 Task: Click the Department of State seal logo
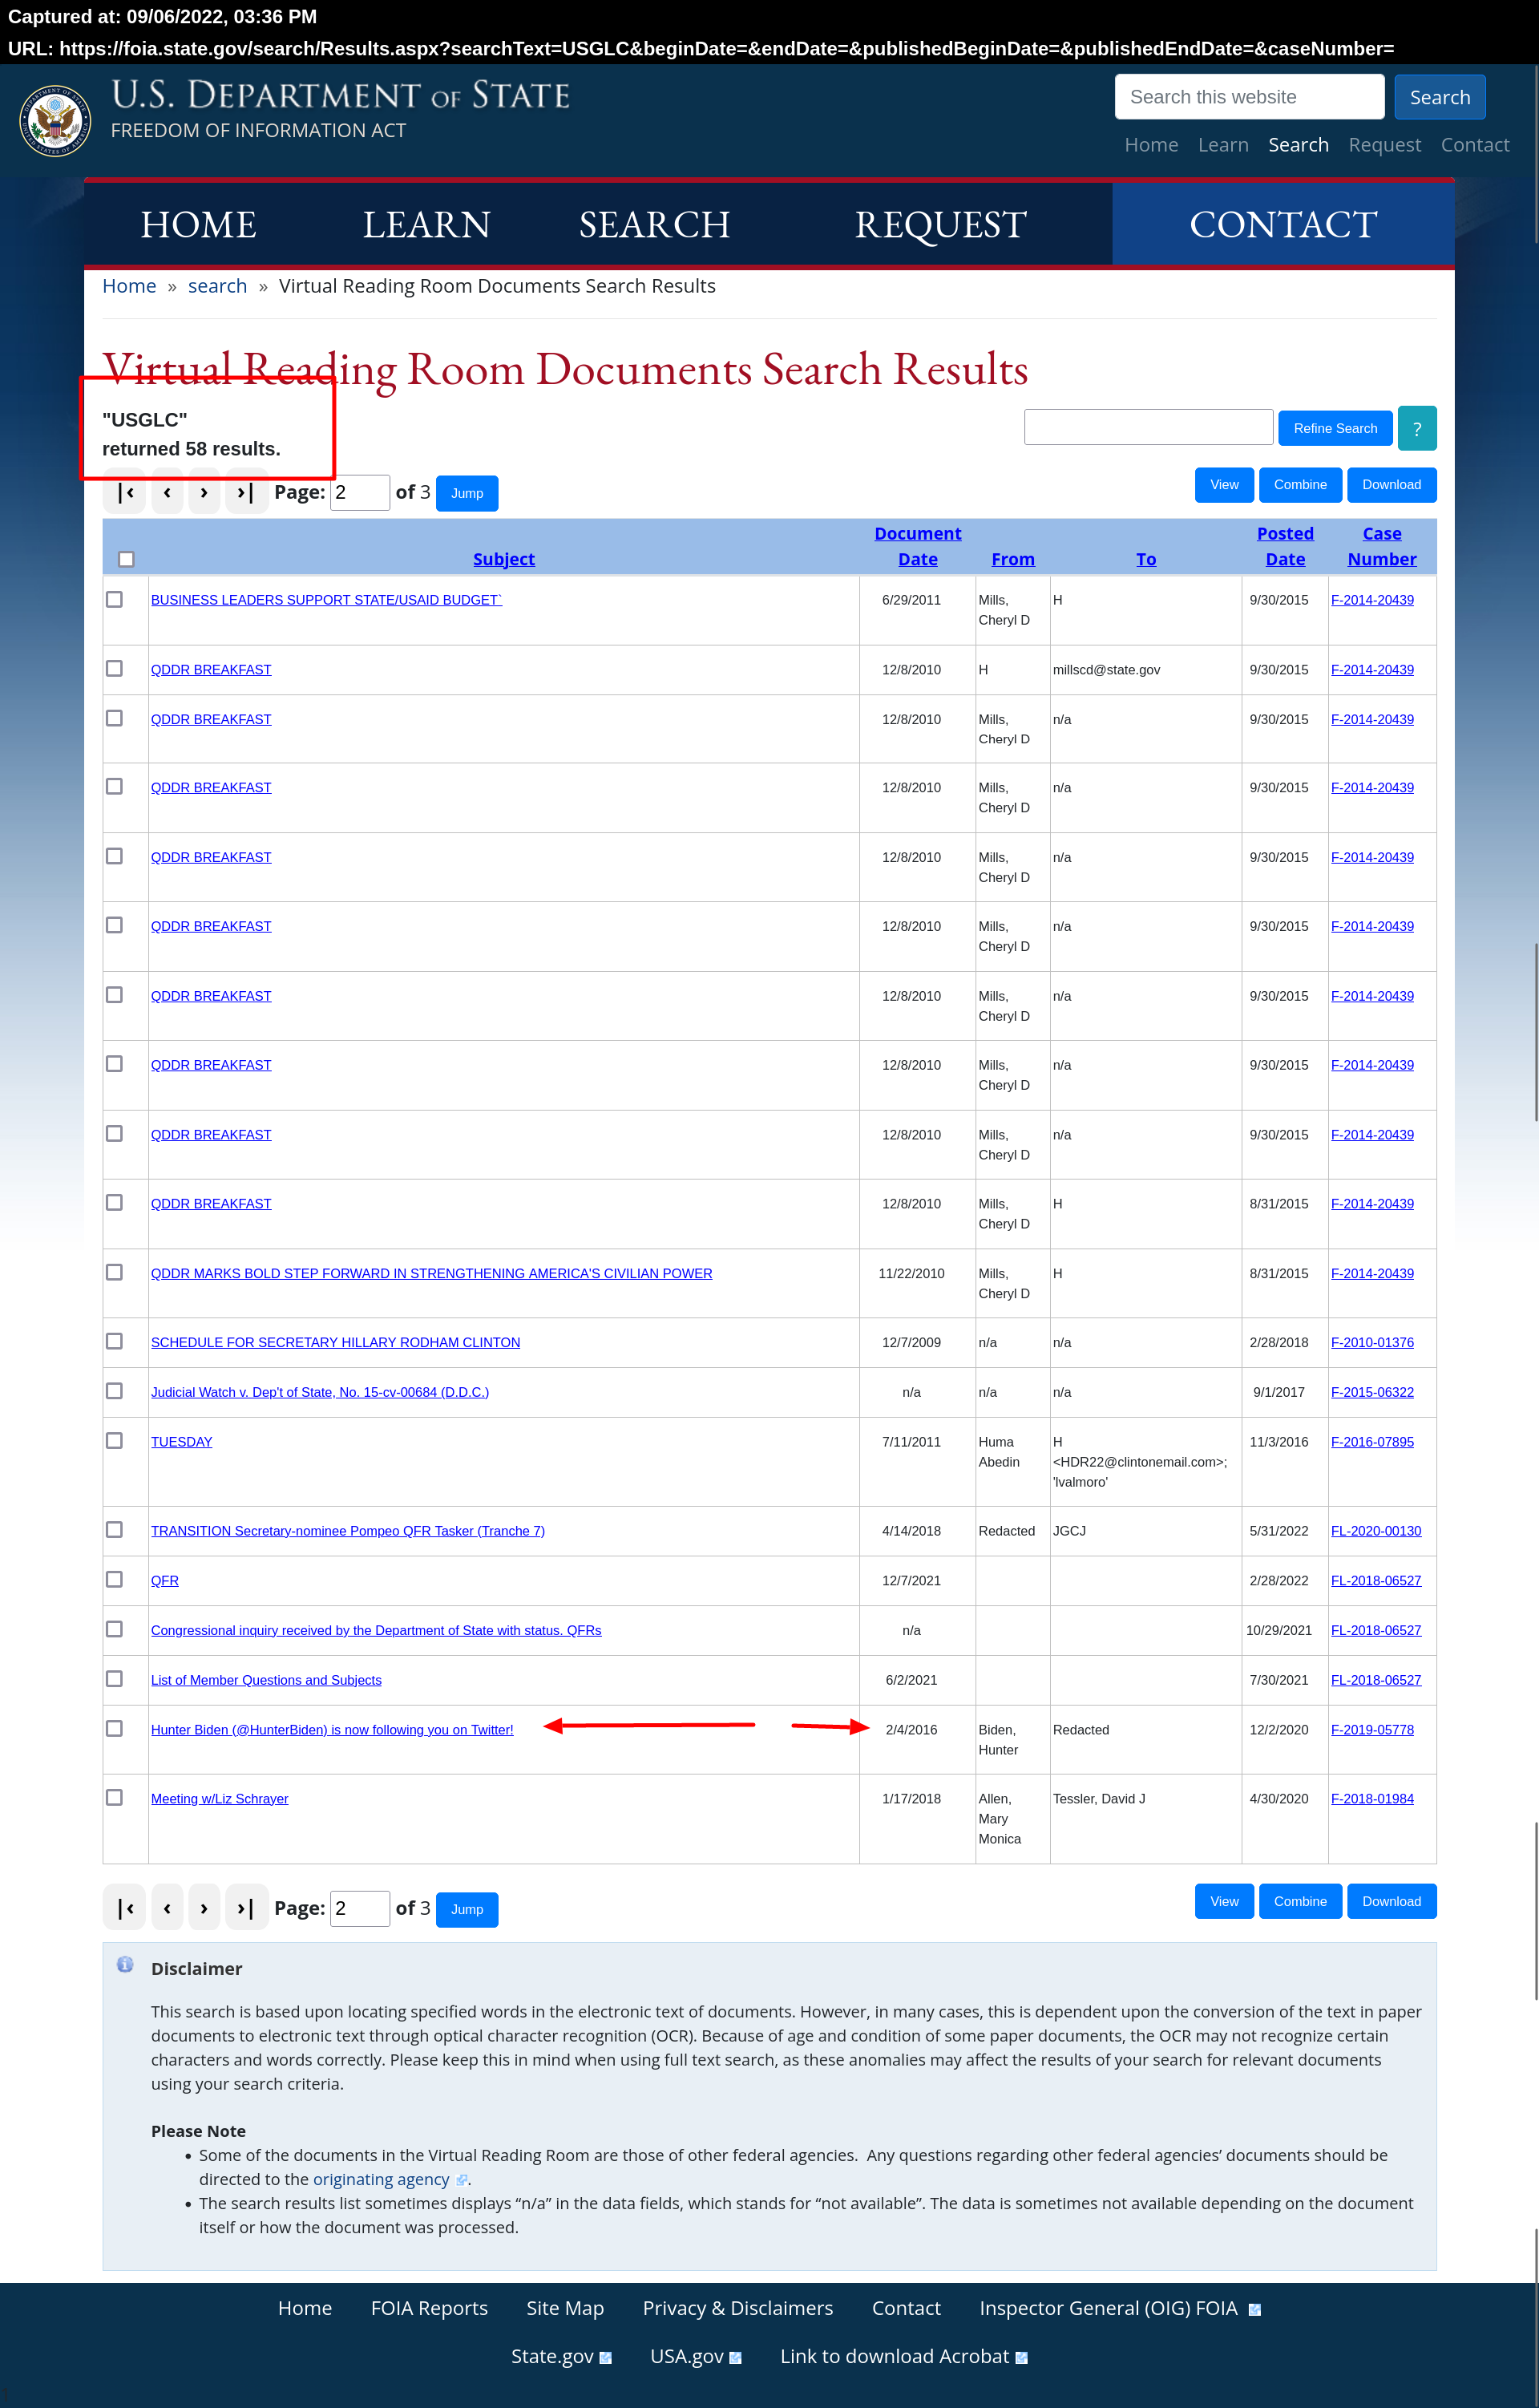(x=55, y=120)
